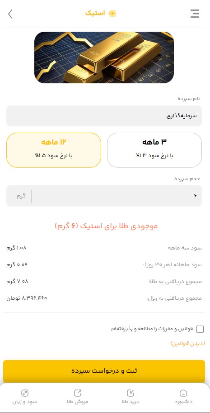Select the ۱۲ ماهه deposit option
The width and height of the screenshot is (210, 413).
[54, 150]
